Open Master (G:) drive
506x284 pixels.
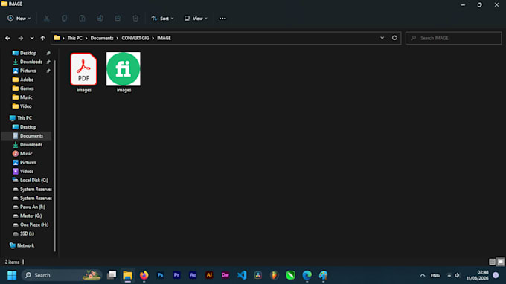click(x=31, y=216)
